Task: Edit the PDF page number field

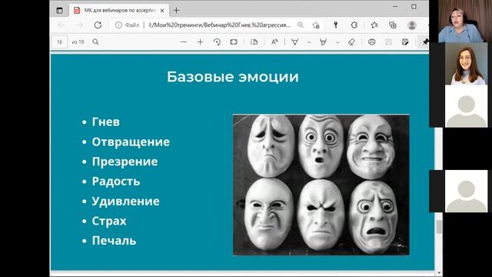Action: (x=60, y=42)
